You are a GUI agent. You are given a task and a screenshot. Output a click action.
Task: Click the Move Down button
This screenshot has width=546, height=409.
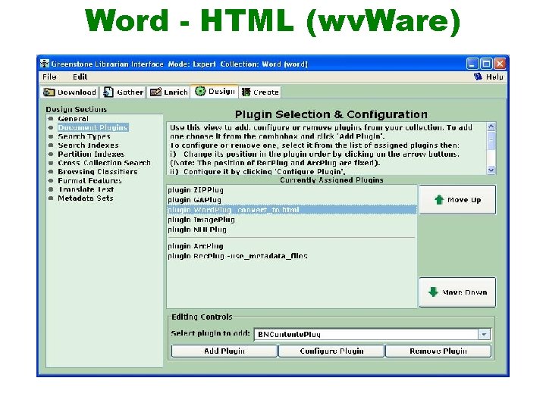click(457, 292)
